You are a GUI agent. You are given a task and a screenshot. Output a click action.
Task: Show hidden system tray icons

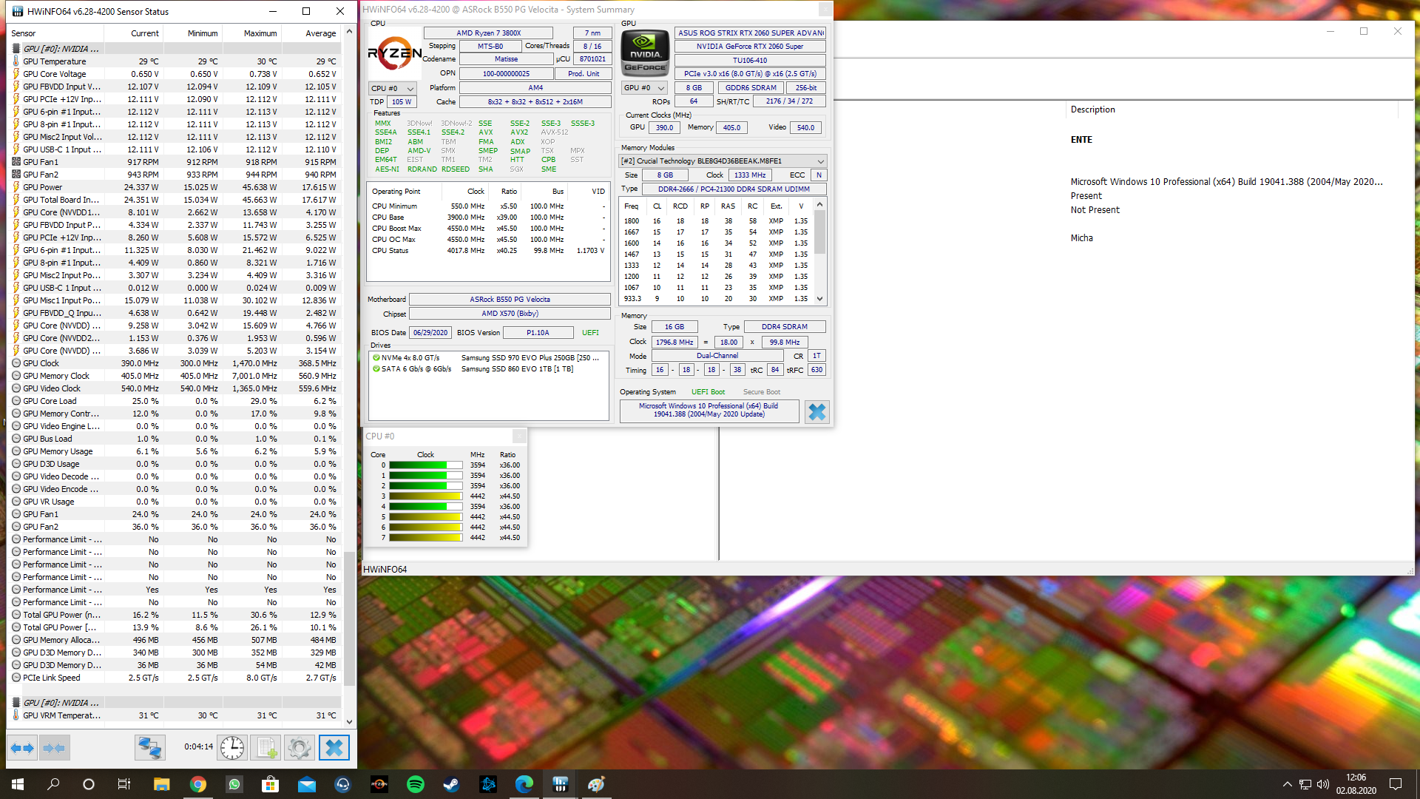tap(1287, 784)
